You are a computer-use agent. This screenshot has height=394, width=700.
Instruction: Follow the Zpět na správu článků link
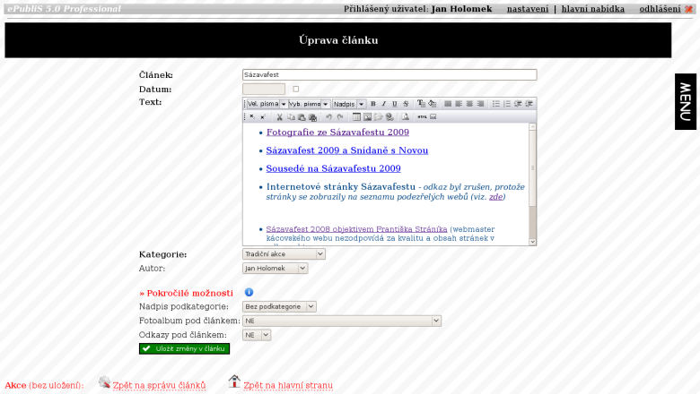click(x=159, y=385)
